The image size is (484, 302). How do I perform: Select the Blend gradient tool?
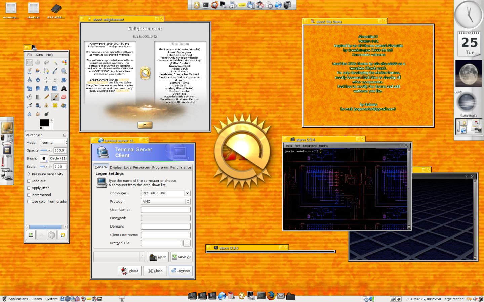coord(38,97)
